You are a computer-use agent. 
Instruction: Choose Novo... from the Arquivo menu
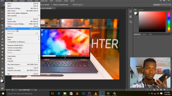click(x=23, y=3)
